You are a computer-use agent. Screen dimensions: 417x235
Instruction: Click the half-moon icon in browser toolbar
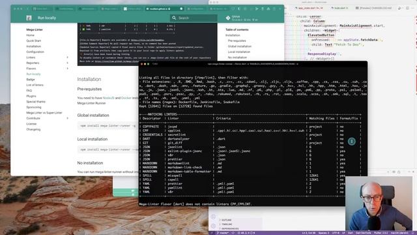[239, 8]
